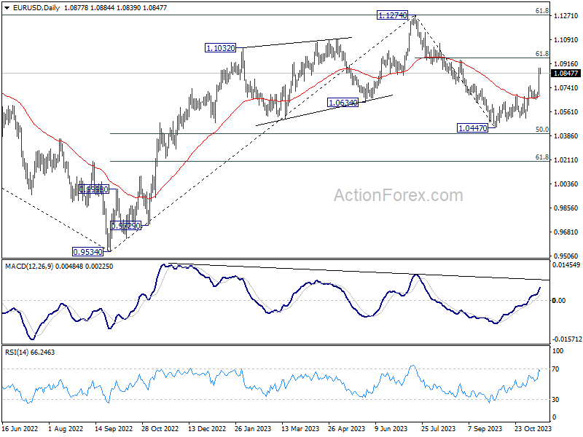This screenshot has height=437, width=583.
Task: Click the 1.12710 price axis value
Action: [566, 15]
